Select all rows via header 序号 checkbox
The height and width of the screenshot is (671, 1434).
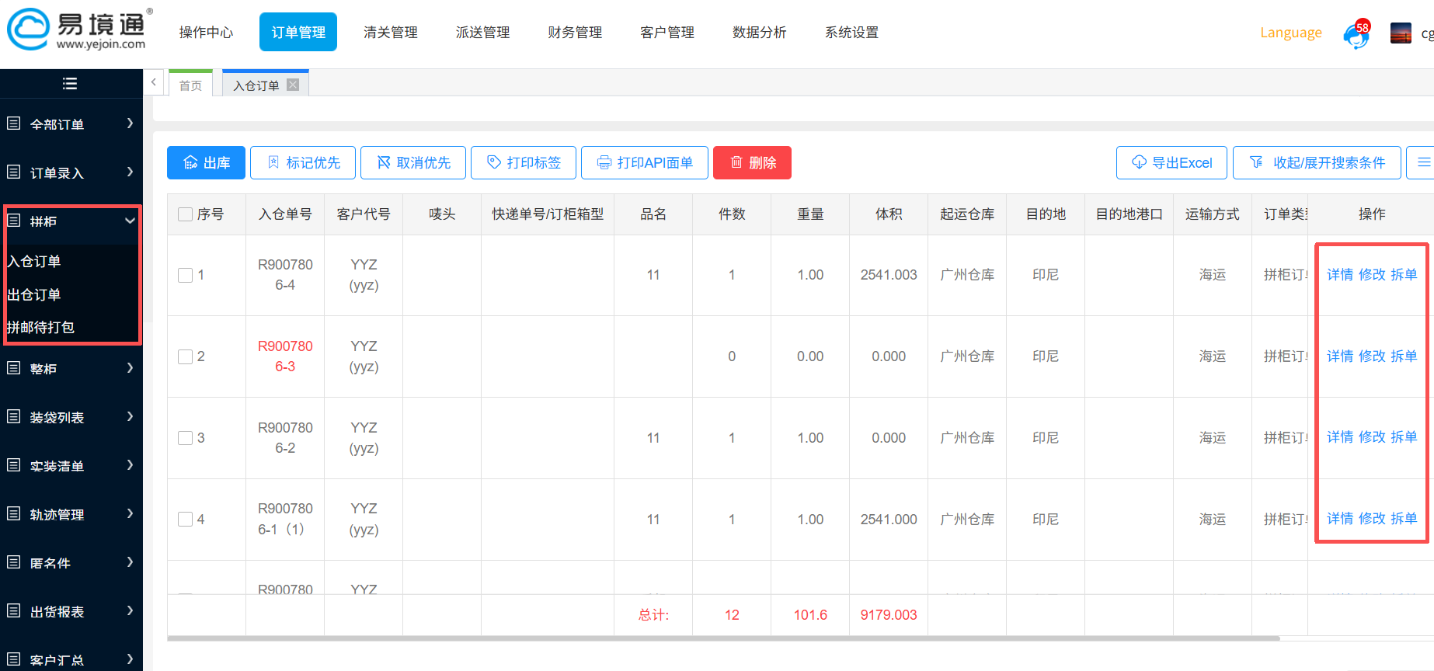[x=185, y=214]
